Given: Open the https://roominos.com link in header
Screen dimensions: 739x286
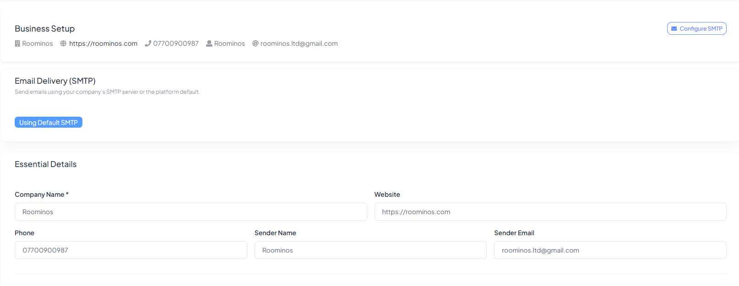Looking at the screenshot, I should click(x=103, y=43).
